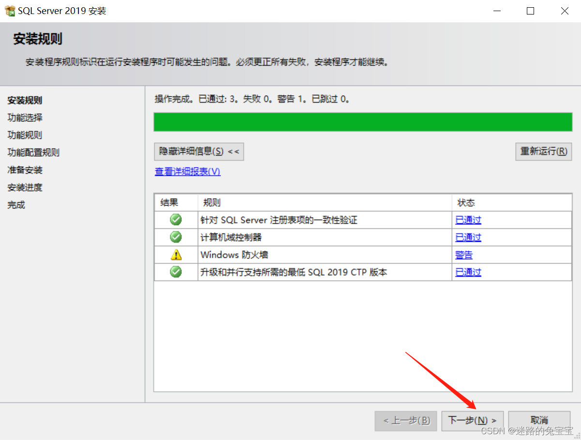Click rule text Windows 防火墙
The height and width of the screenshot is (440, 581).
(234, 255)
